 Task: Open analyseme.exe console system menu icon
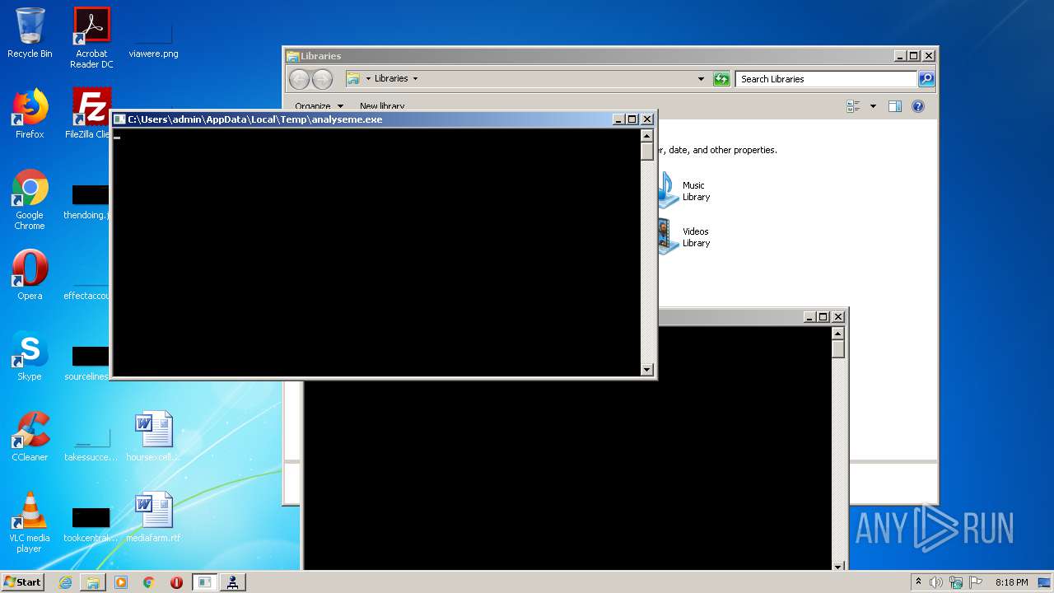click(119, 119)
